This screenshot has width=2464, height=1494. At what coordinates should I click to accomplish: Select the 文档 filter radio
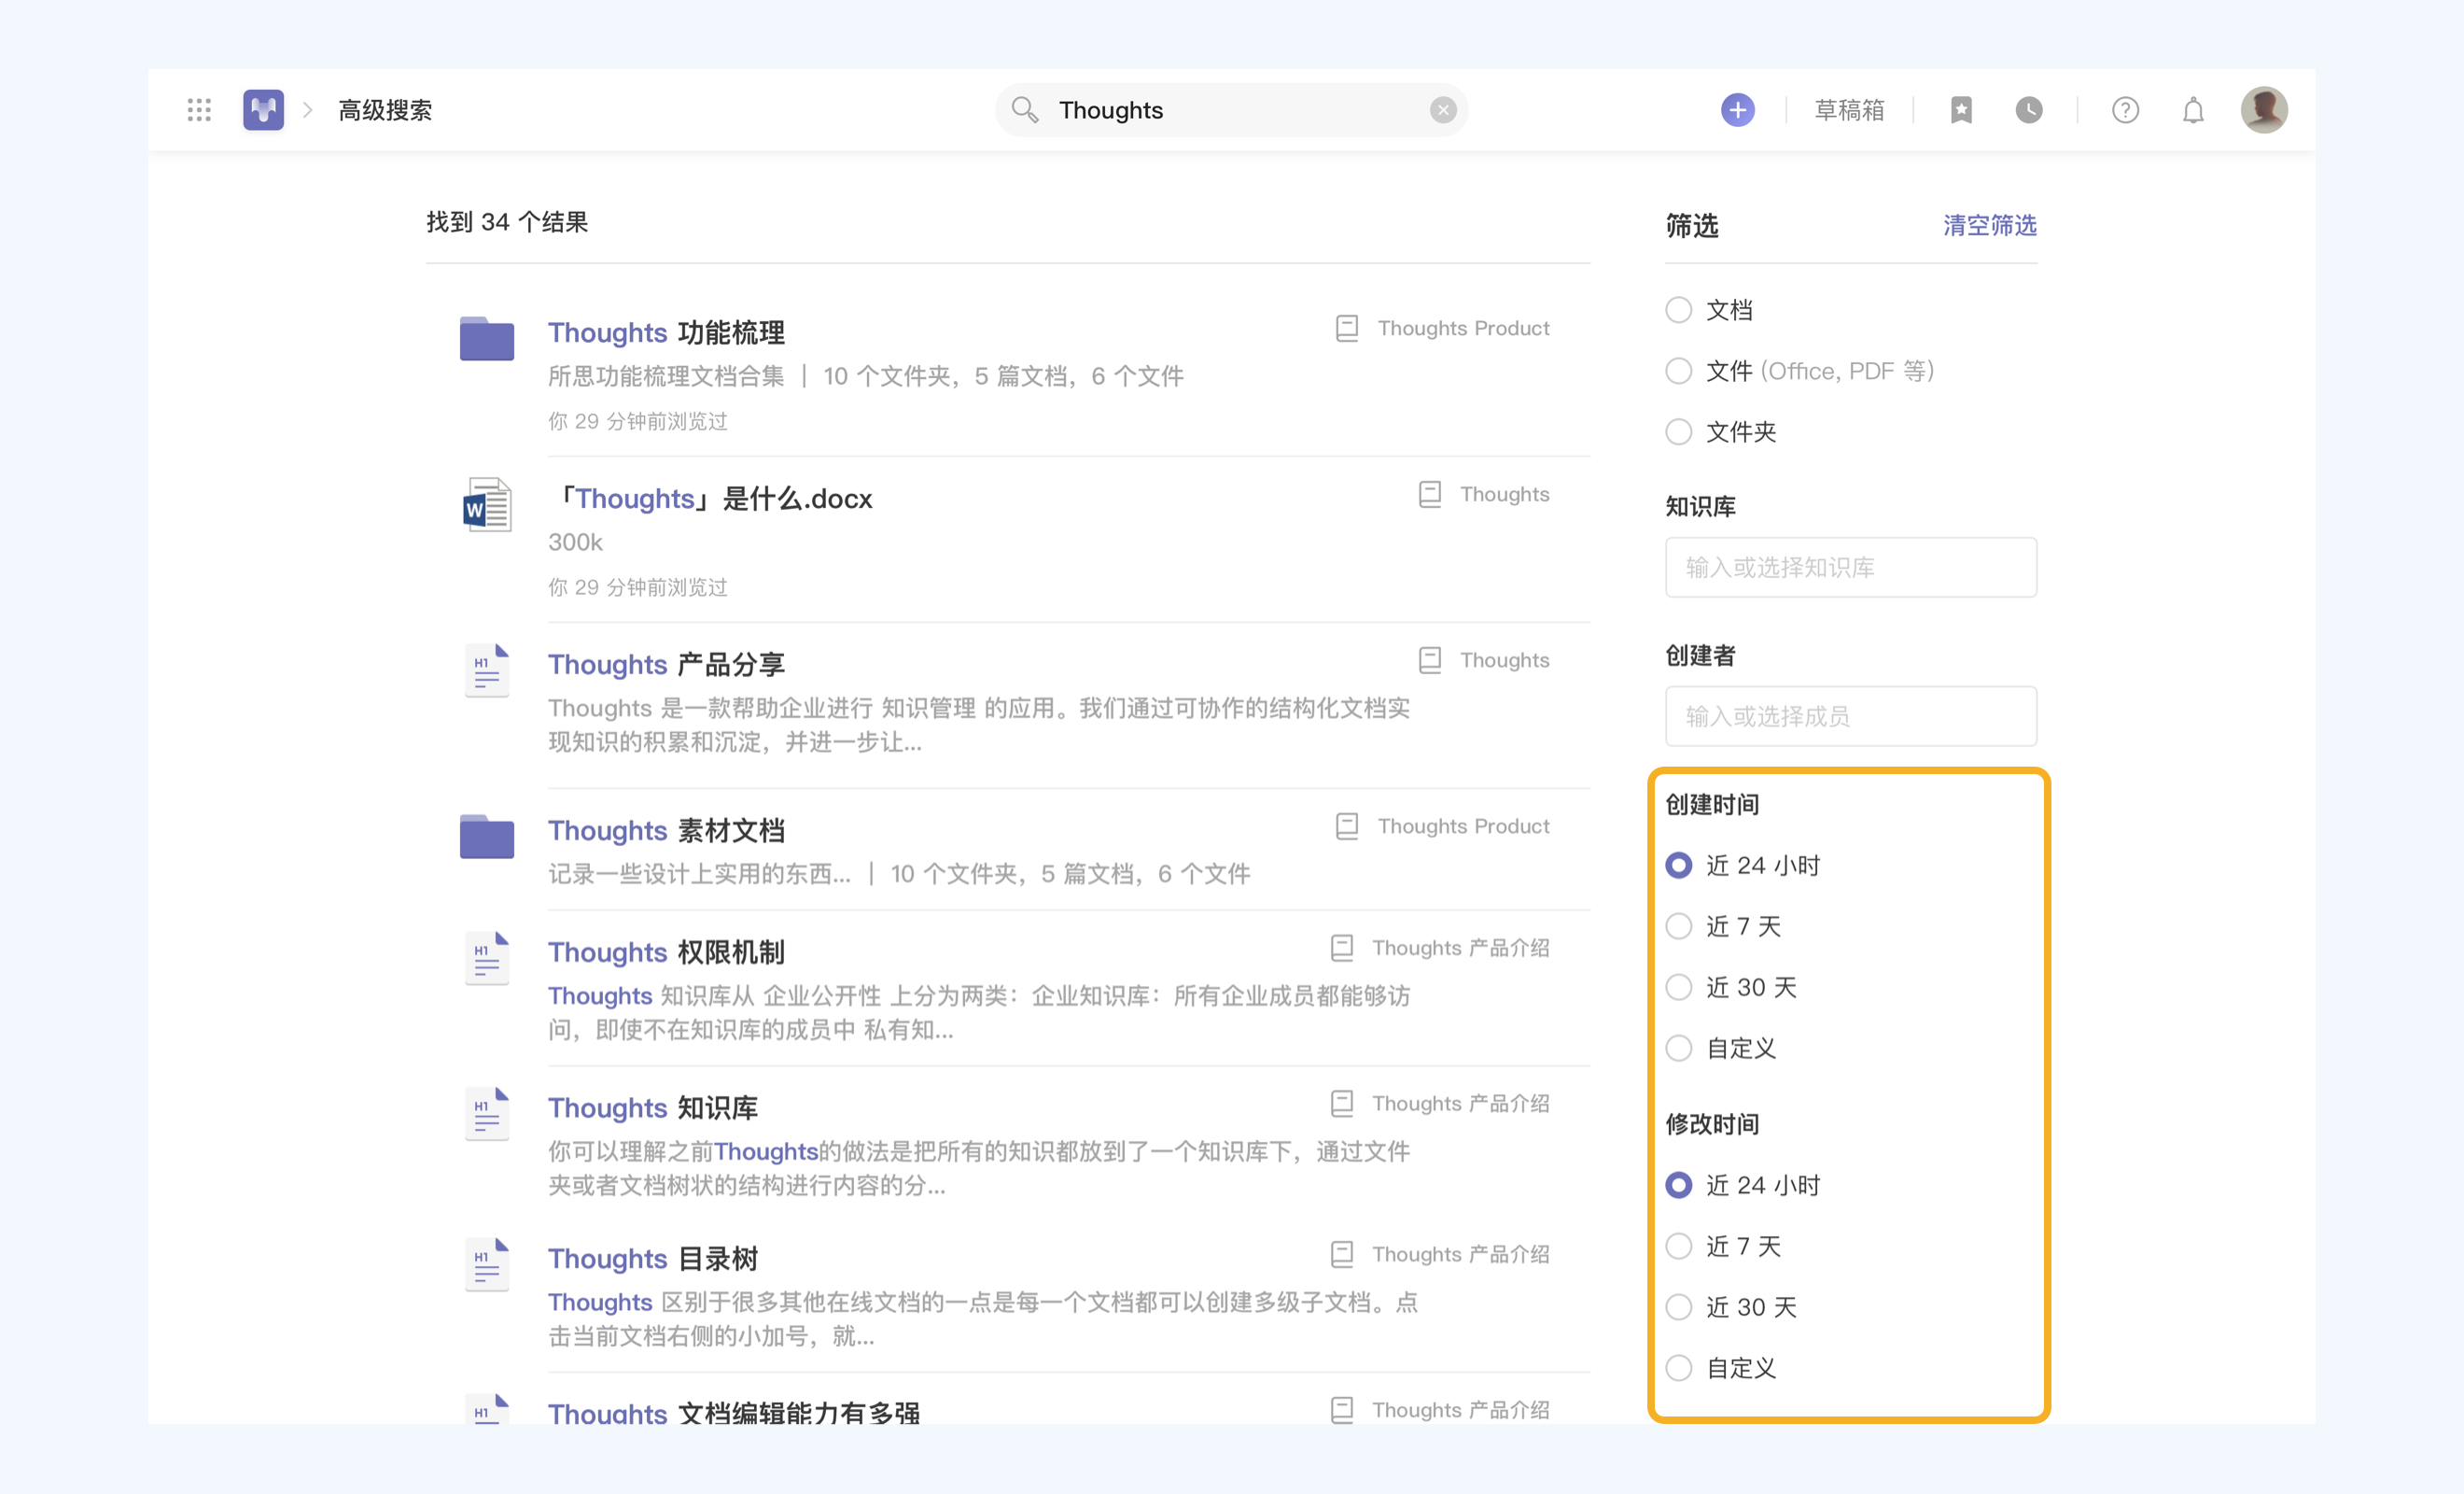tap(1679, 310)
